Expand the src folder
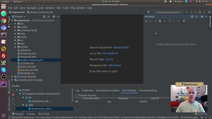This screenshot has width=212, height=119. click(x=15, y=40)
